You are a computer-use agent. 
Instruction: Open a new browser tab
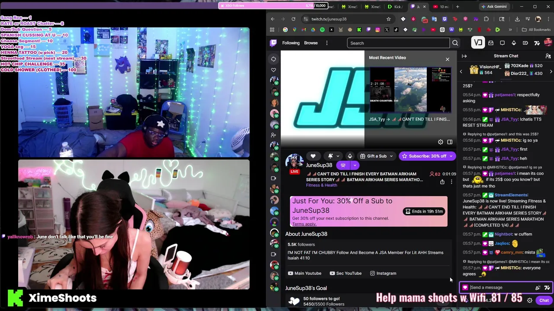coord(457,6)
